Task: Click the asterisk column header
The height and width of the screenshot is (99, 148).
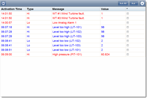Action: coord(136,9)
